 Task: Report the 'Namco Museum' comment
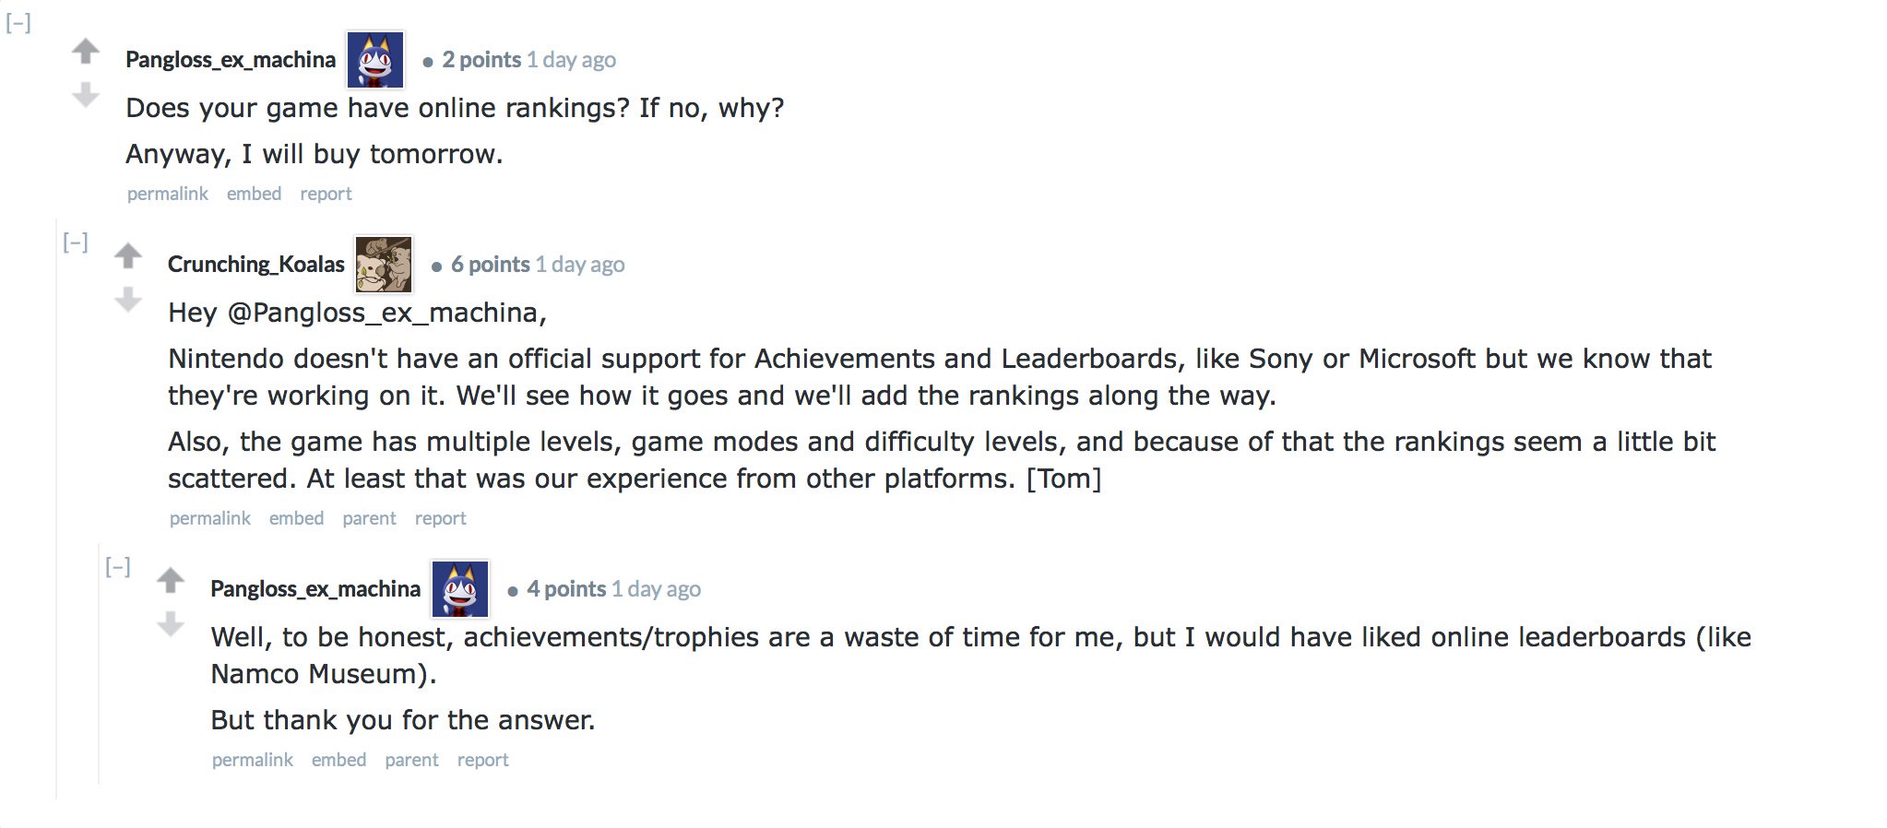tap(482, 760)
